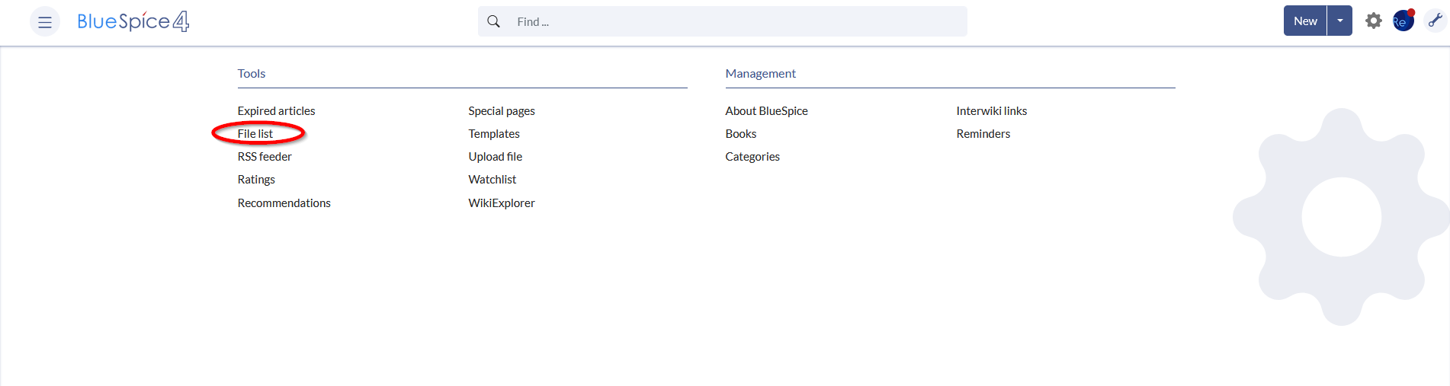Click the magnifier search icon
The image size is (1450, 386).
tap(494, 21)
